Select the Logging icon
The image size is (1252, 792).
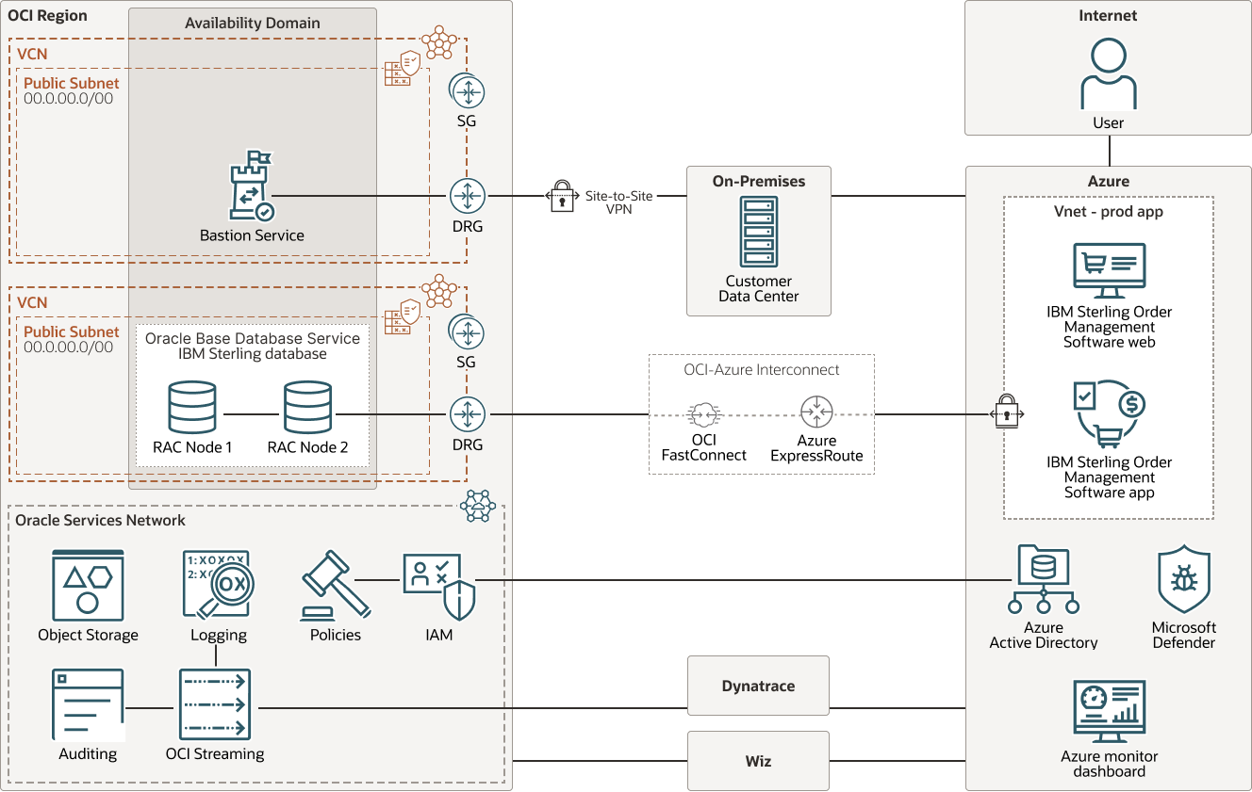tap(218, 584)
